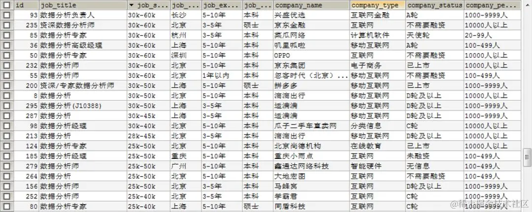Viewport: 532px width, 212px height.
Task: Select the company cell 兴盛优选
Action: click(x=312, y=15)
